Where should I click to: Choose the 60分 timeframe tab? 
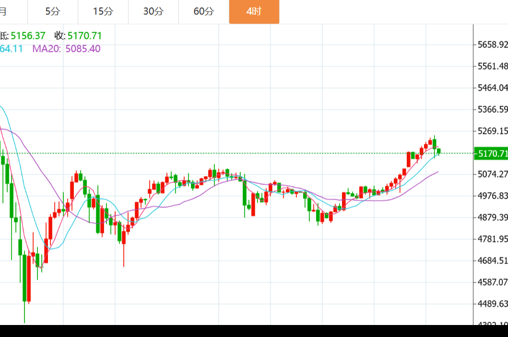point(204,12)
